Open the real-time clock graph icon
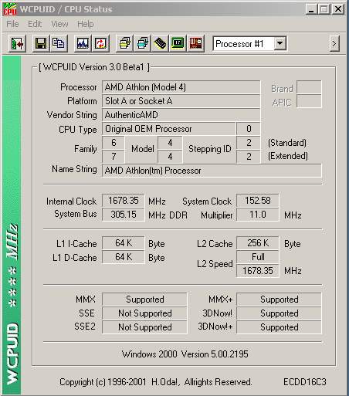The width and height of the screenshot is (349, 396). click(x=83, y=43)
